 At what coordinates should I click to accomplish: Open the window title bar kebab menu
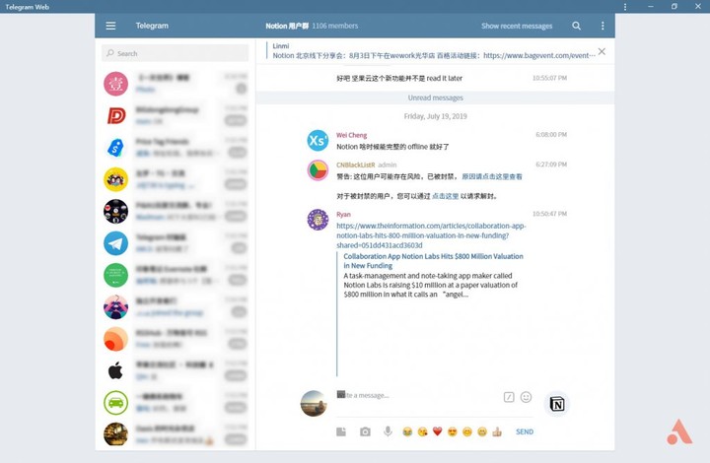click(x=625, y=7)
